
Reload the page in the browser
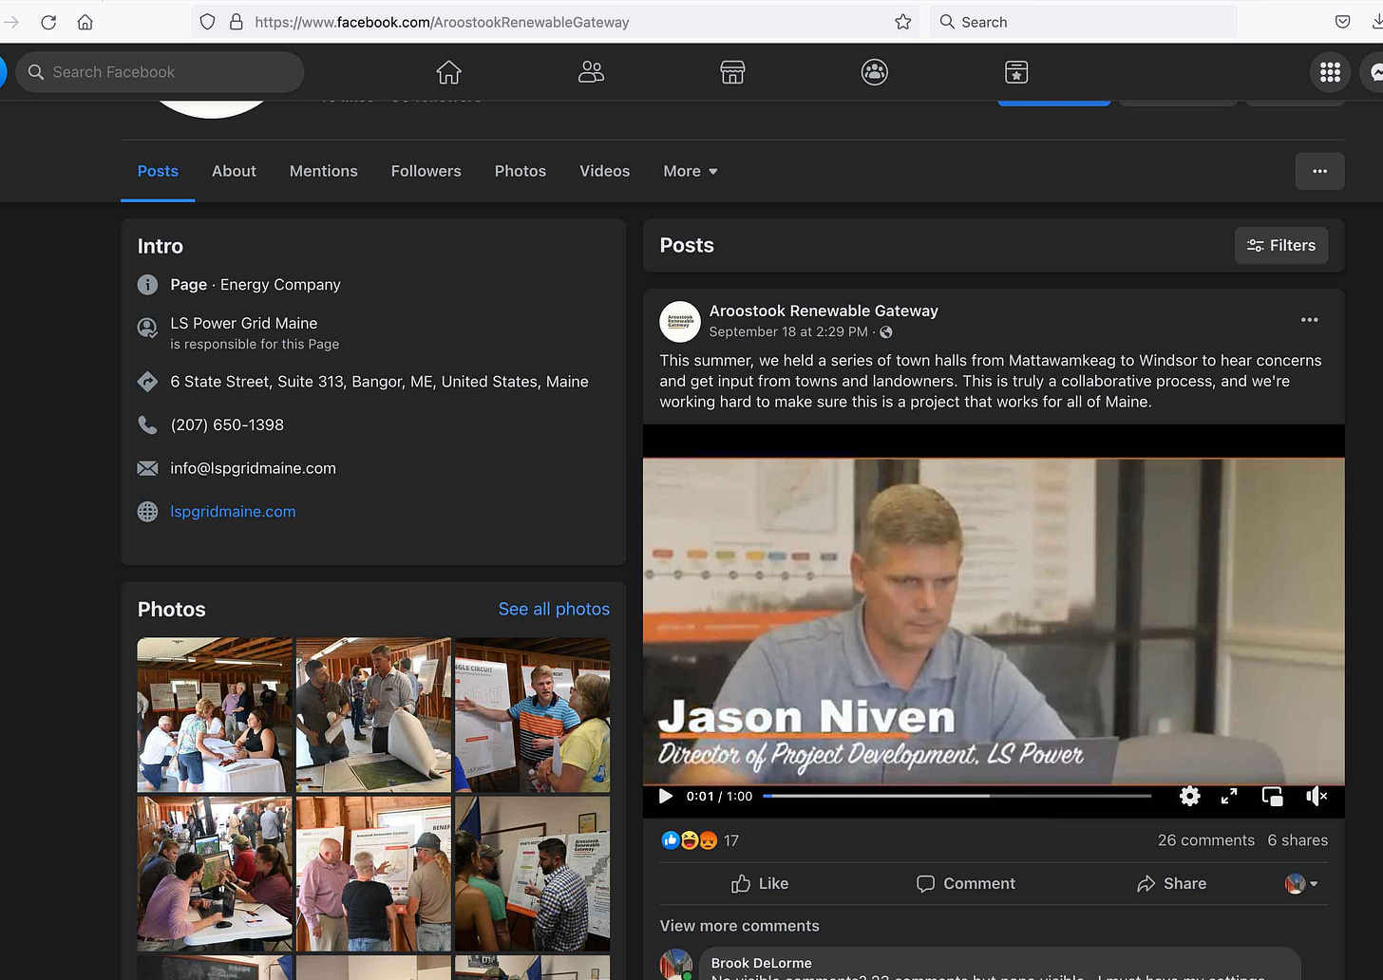tap(48, 22)
